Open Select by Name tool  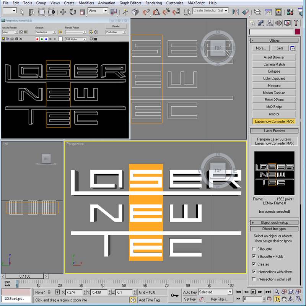[x=32, y=12]
